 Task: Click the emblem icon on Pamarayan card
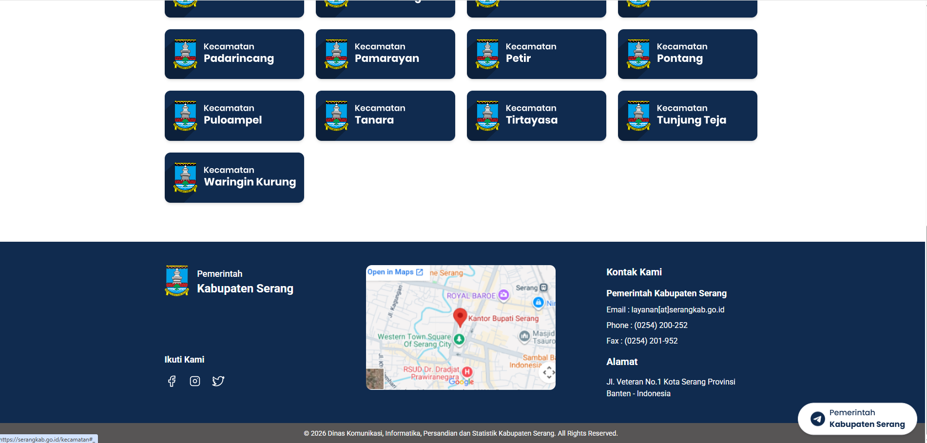pos(336,54)
